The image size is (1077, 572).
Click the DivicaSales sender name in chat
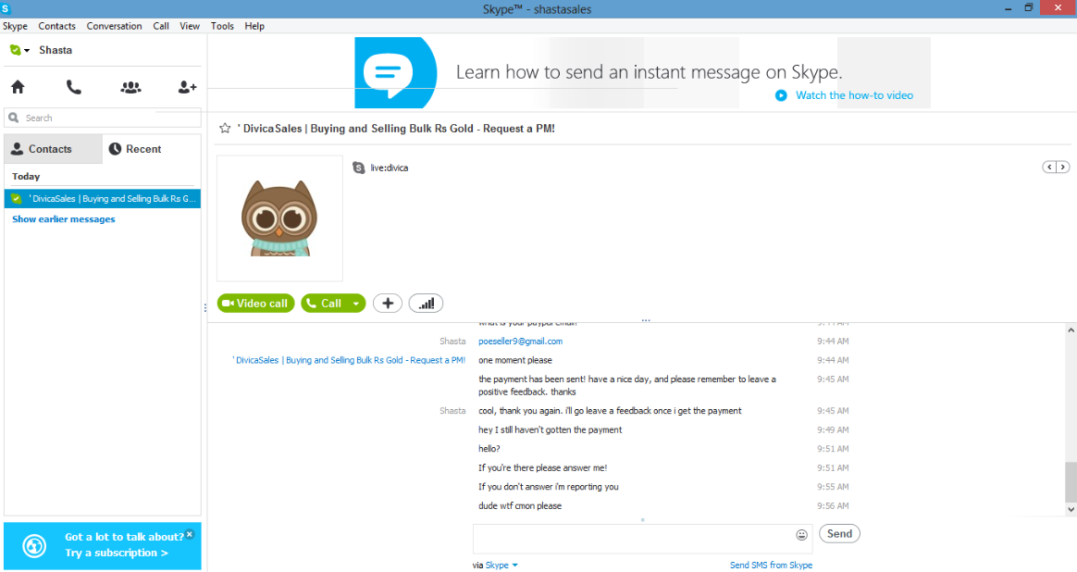click(349, 360)
